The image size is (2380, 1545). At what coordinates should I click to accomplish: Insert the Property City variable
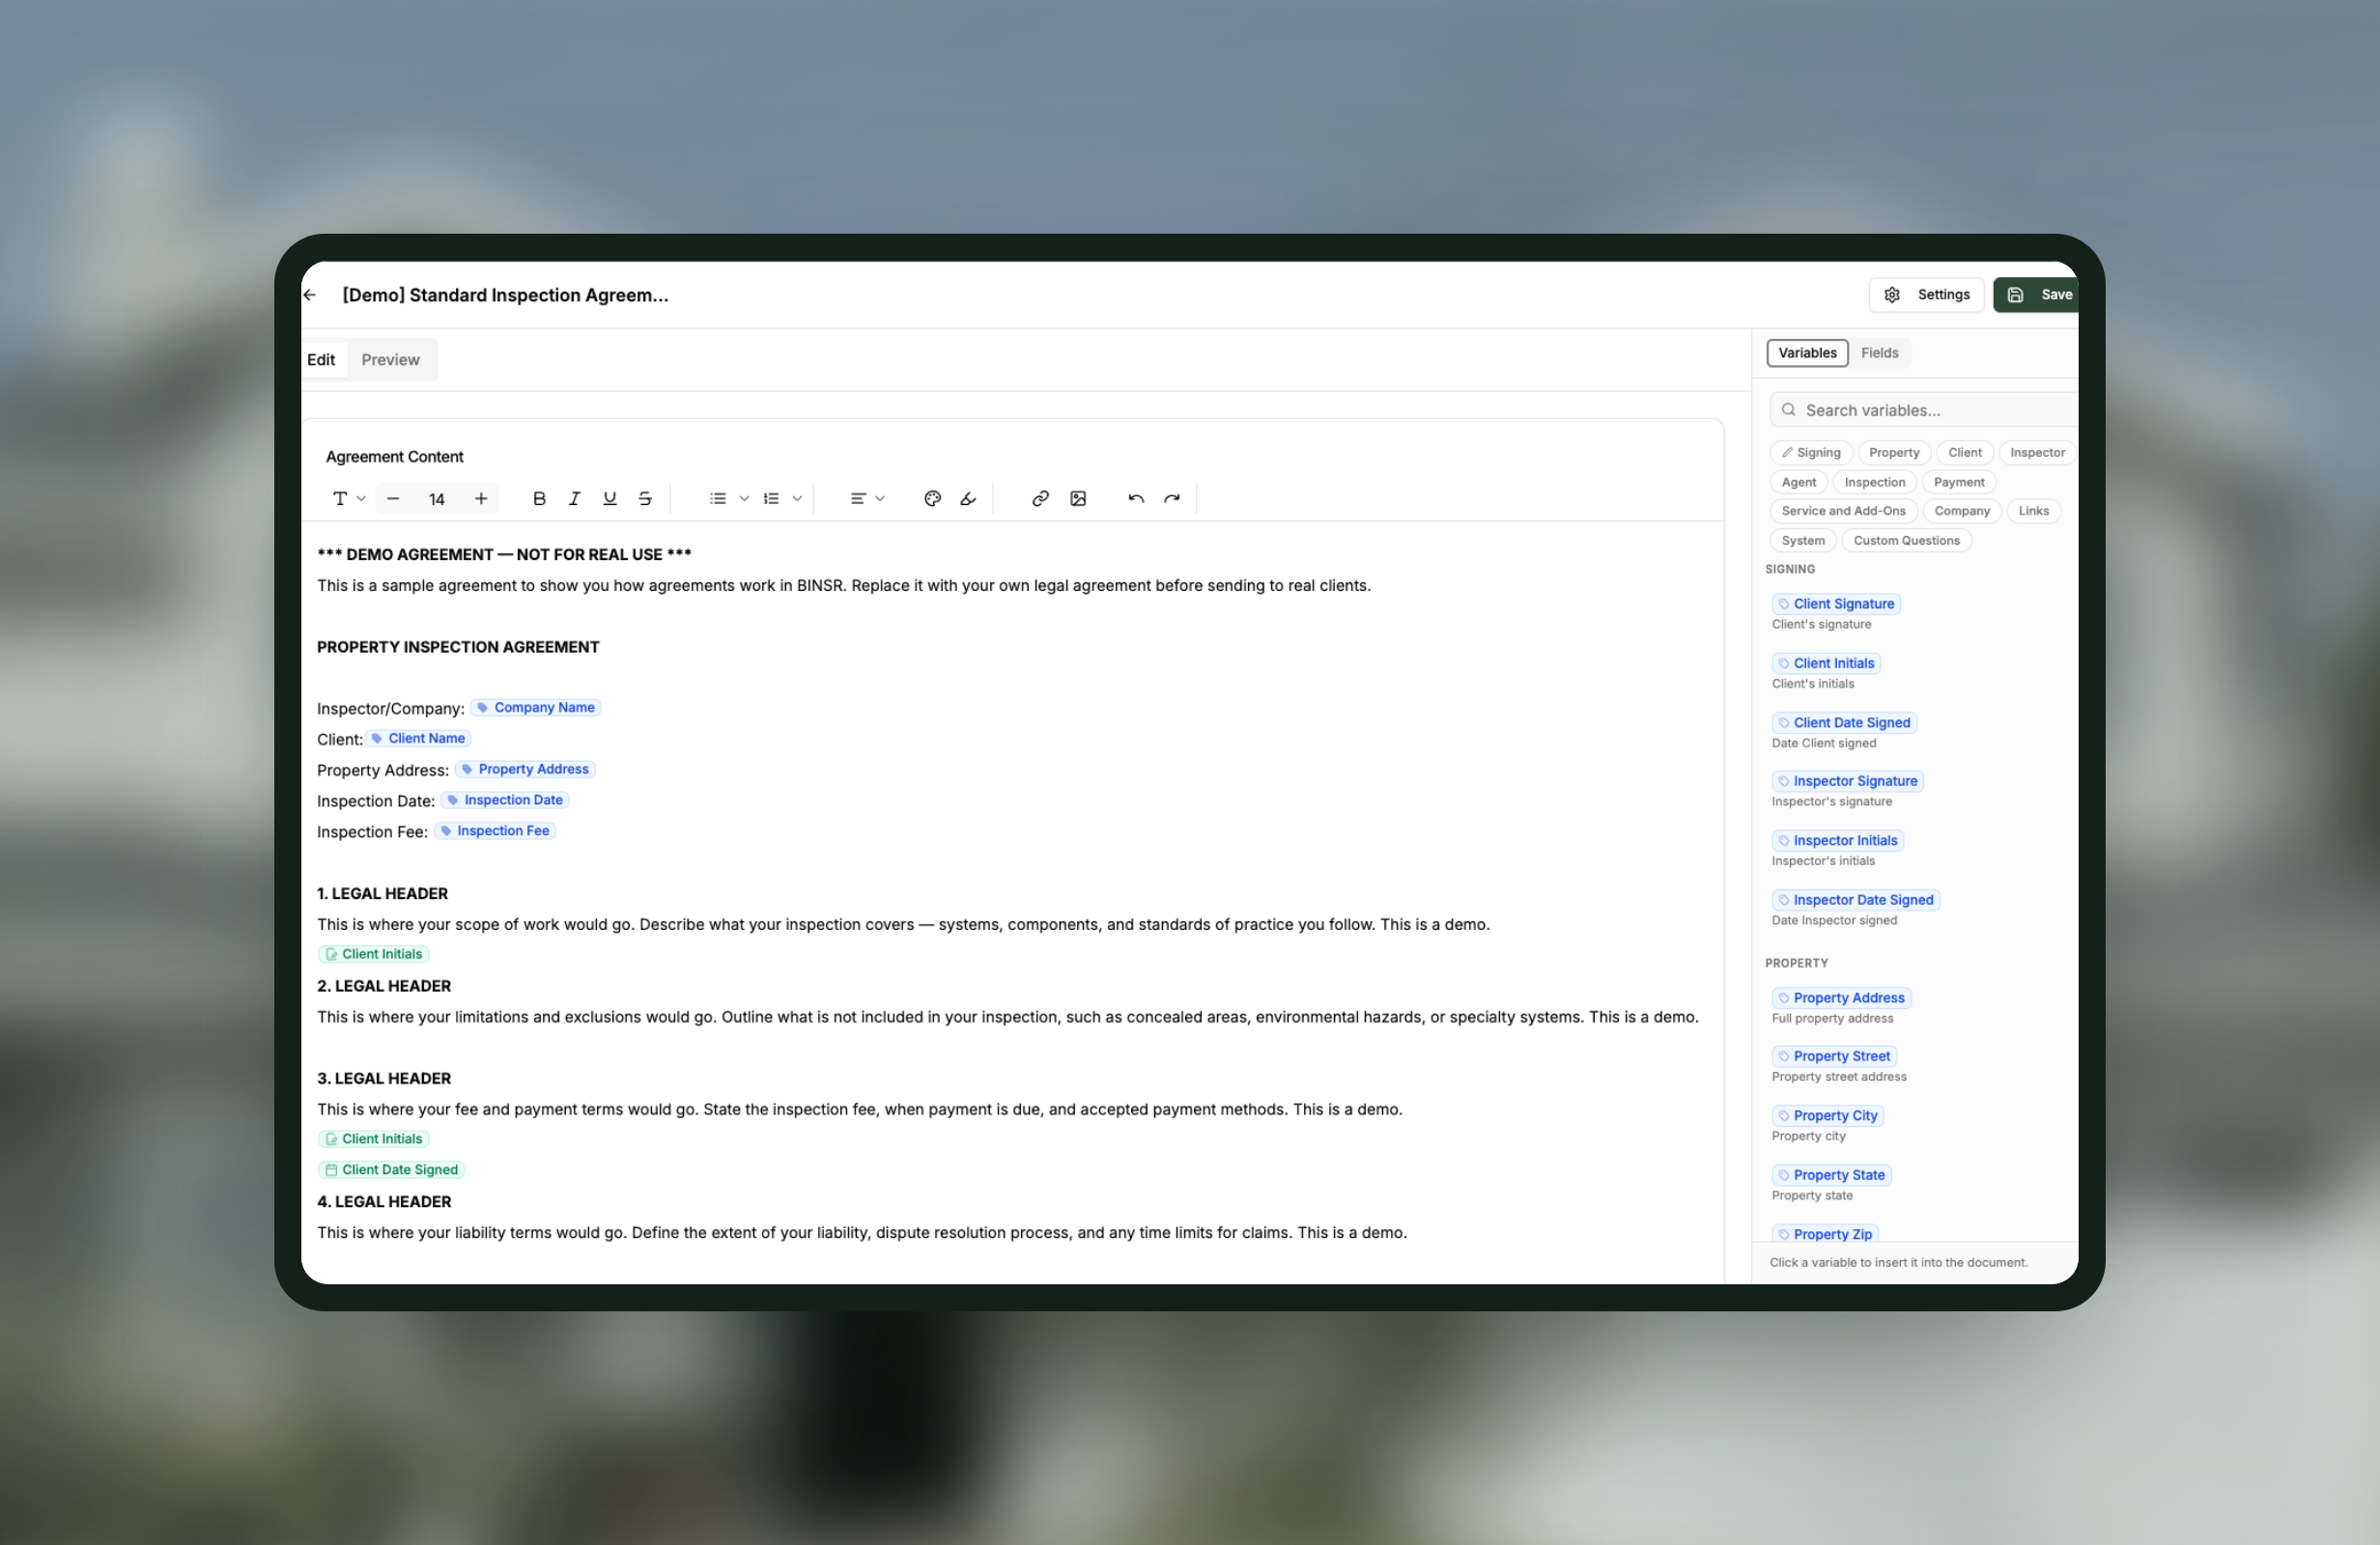coord(1828,1116)
